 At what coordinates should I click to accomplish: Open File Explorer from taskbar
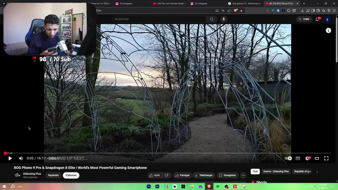(192, 187)
